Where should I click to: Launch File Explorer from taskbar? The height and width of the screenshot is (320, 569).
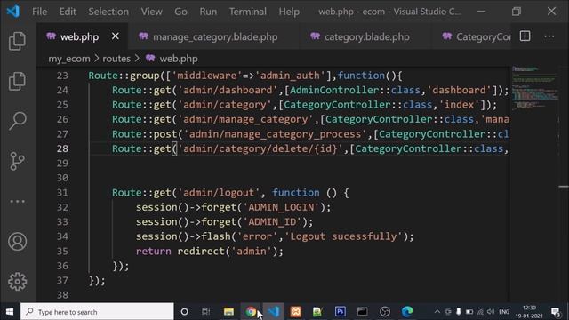point(228,312)
